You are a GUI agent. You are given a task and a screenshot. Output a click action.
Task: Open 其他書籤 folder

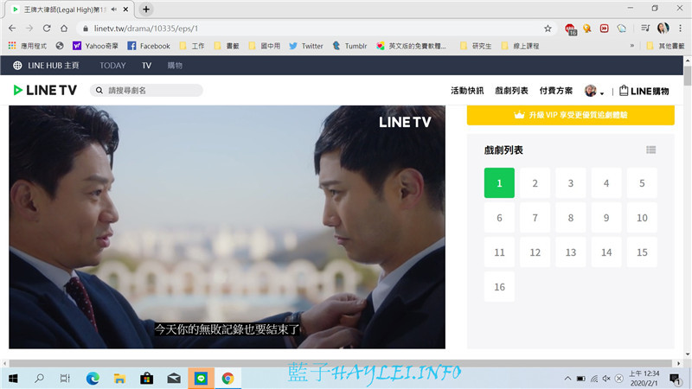tap(665, 46)
